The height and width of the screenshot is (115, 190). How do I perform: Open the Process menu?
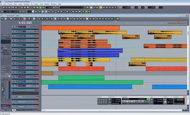pyautogui.click(x=10, y=4)
